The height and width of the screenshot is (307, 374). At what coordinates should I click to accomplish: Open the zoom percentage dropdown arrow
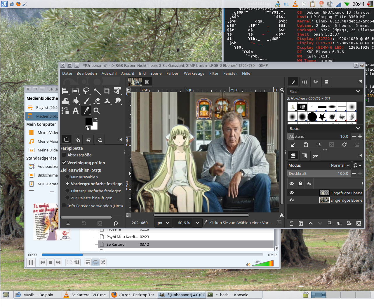coord(197,223)
